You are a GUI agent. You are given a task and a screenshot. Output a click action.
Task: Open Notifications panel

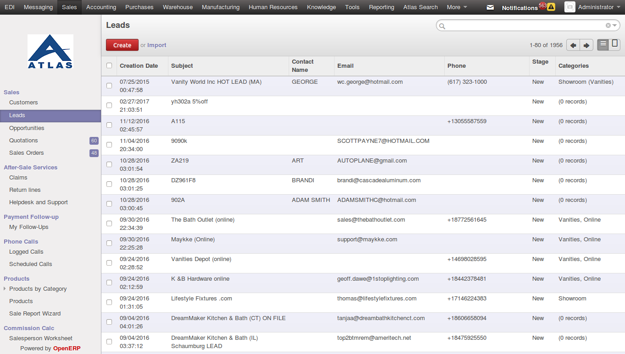(519, 8)
